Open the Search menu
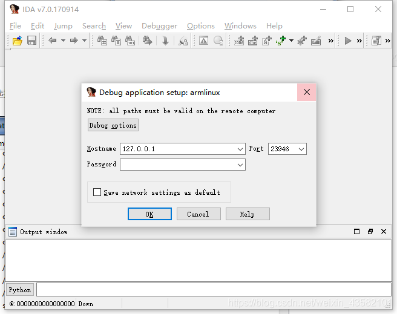The width and height of the screenshot is (397, 314). pos(94,26)
